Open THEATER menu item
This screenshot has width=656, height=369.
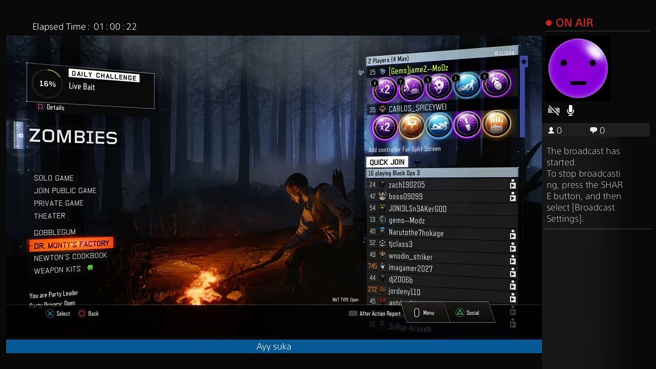tap(49, 216)
